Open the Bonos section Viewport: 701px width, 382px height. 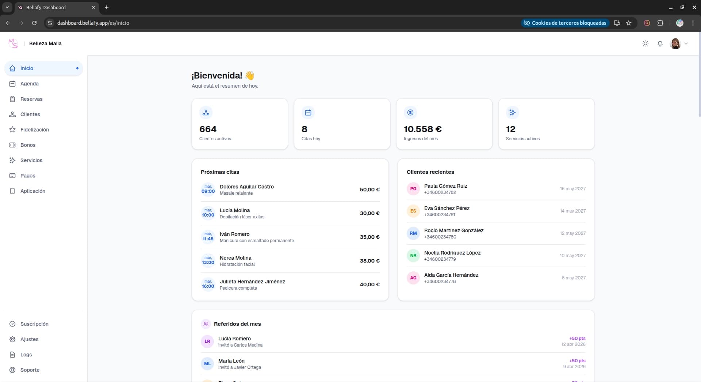tap(27, 145)
